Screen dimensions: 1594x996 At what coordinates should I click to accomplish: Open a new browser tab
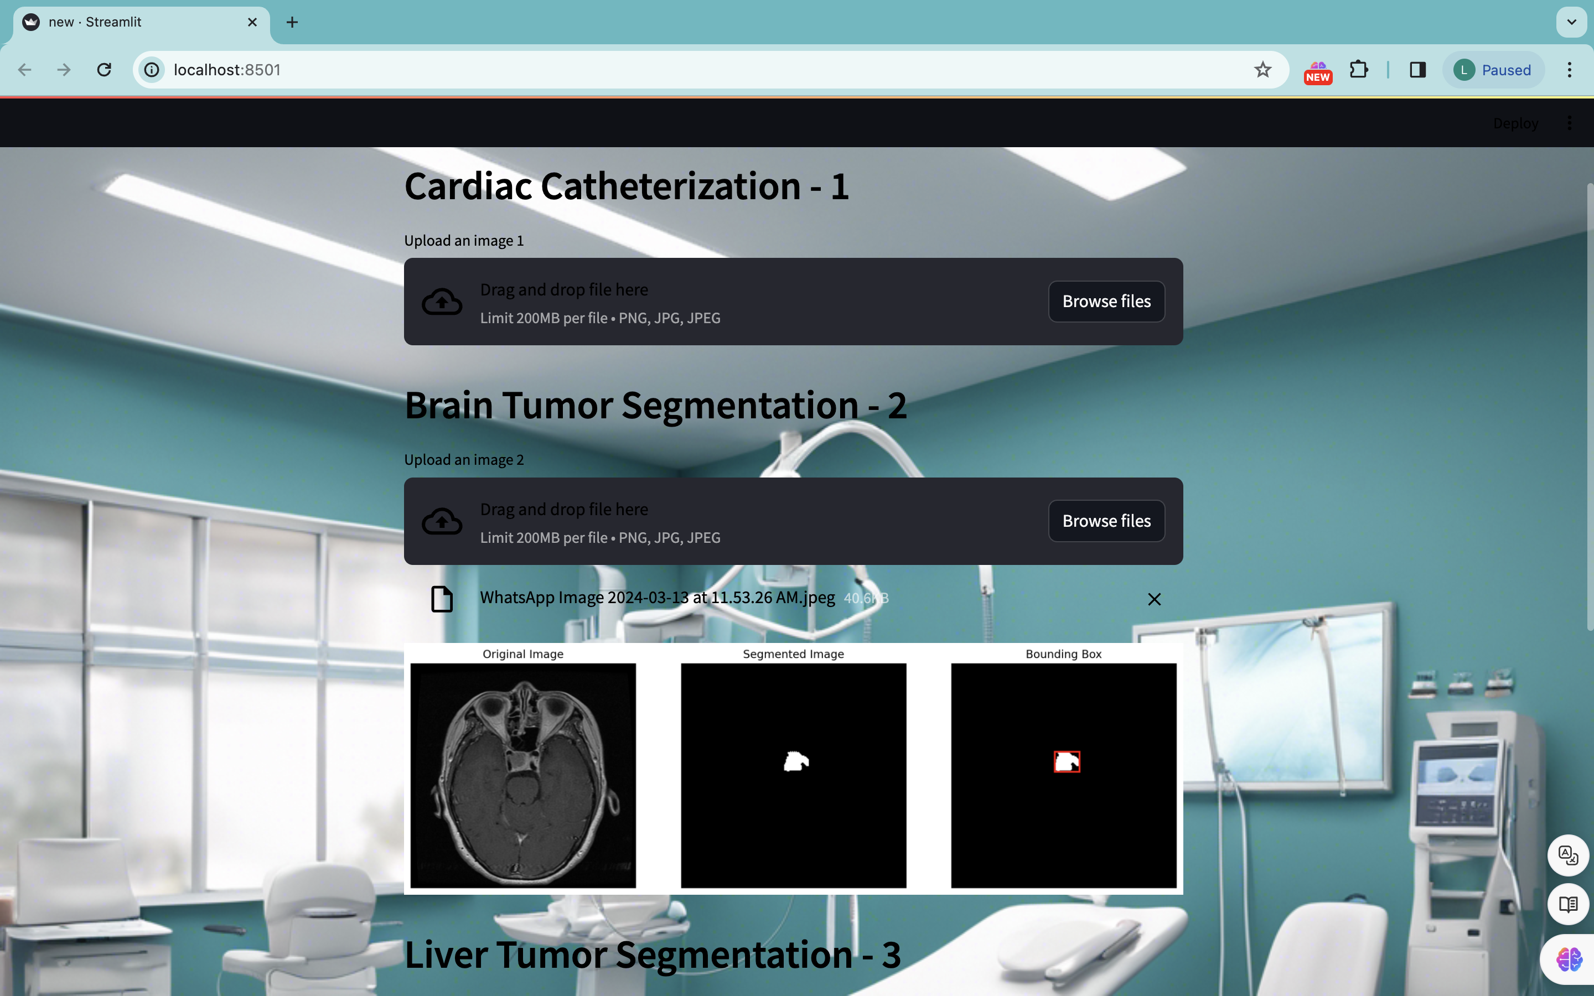(x=292, y=22)
